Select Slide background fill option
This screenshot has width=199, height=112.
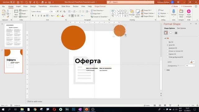(x=168, y=57)
